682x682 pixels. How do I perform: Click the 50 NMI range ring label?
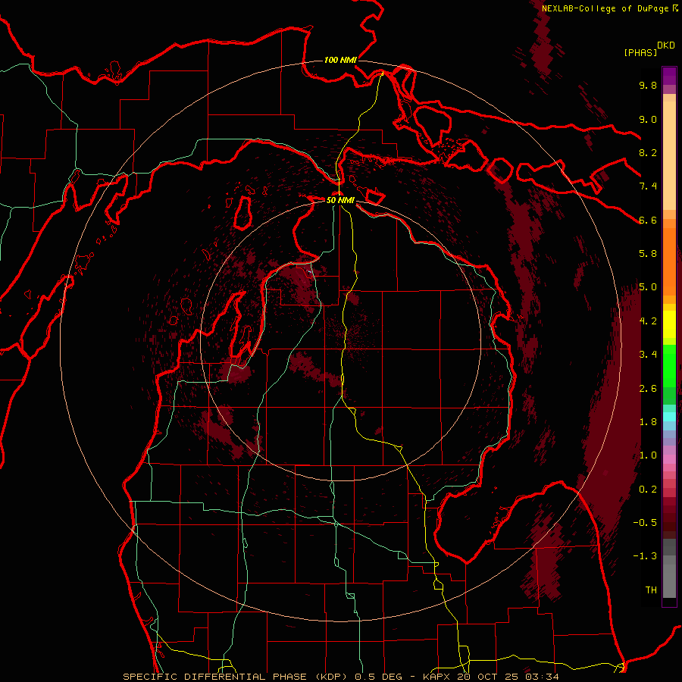point(340,201)
